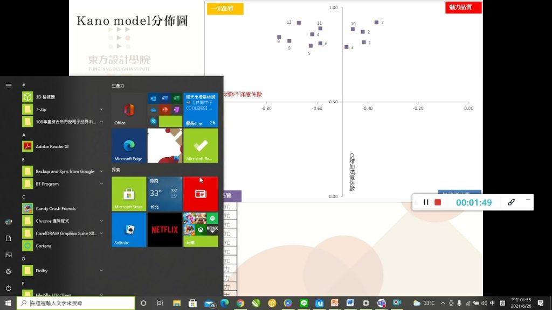Screen dimensions: 552x310
Task: Click the 一元品質 yellow label on chart
Action: (225, 9)
